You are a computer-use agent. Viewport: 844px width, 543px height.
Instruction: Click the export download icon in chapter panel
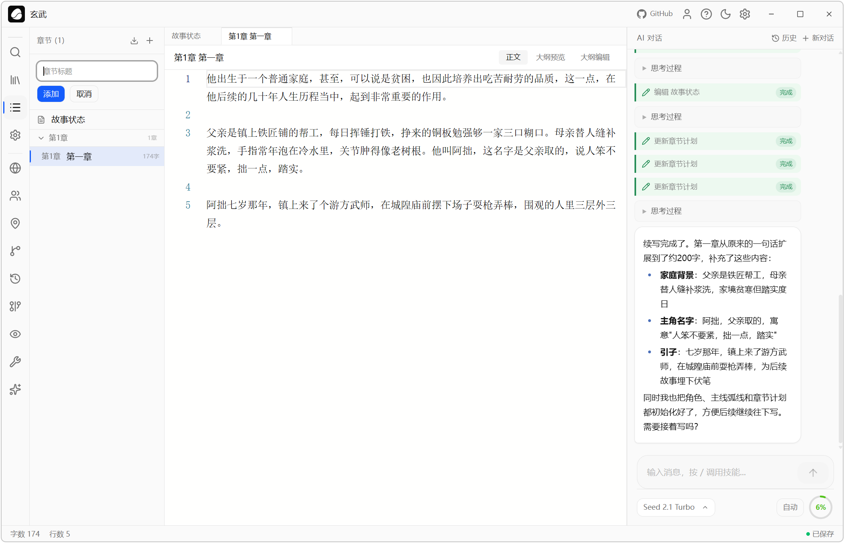click(x=134, y=41)
